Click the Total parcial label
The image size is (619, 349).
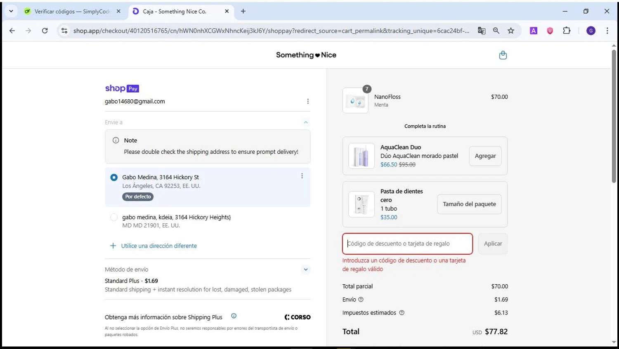coord(357,286)
